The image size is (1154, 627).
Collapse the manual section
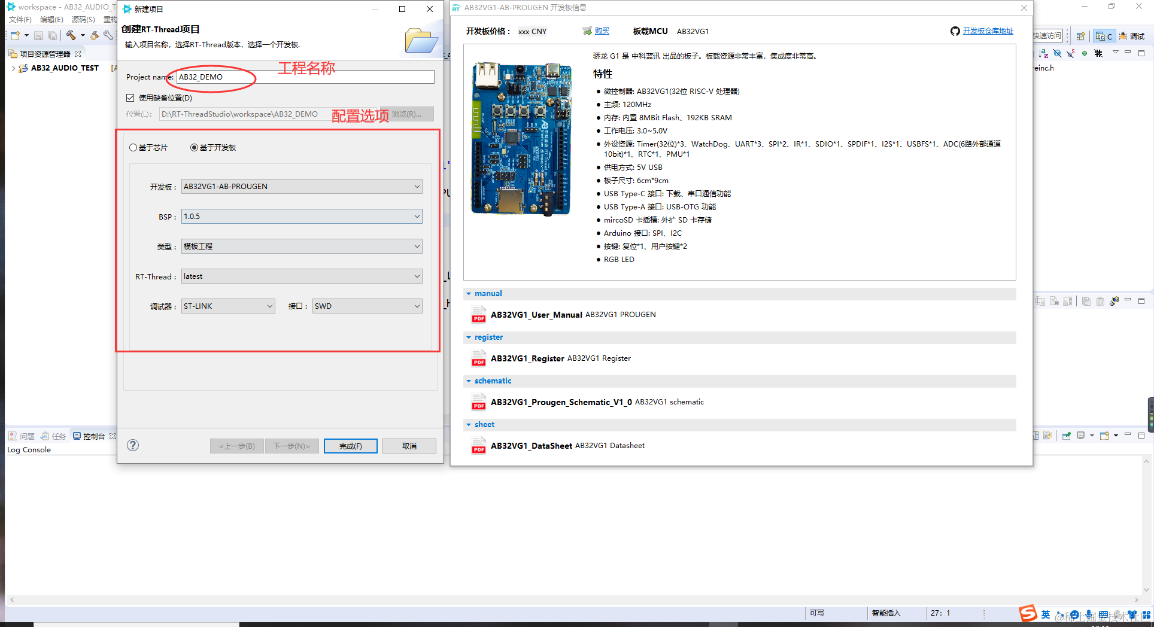click(x=469, y=294)
